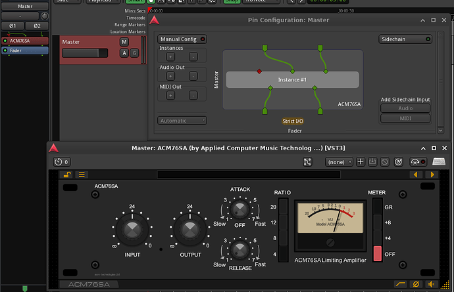This screenshot has width=454, height=292.
Task: Click the Strict I/O button
Action: coord(293,121)
